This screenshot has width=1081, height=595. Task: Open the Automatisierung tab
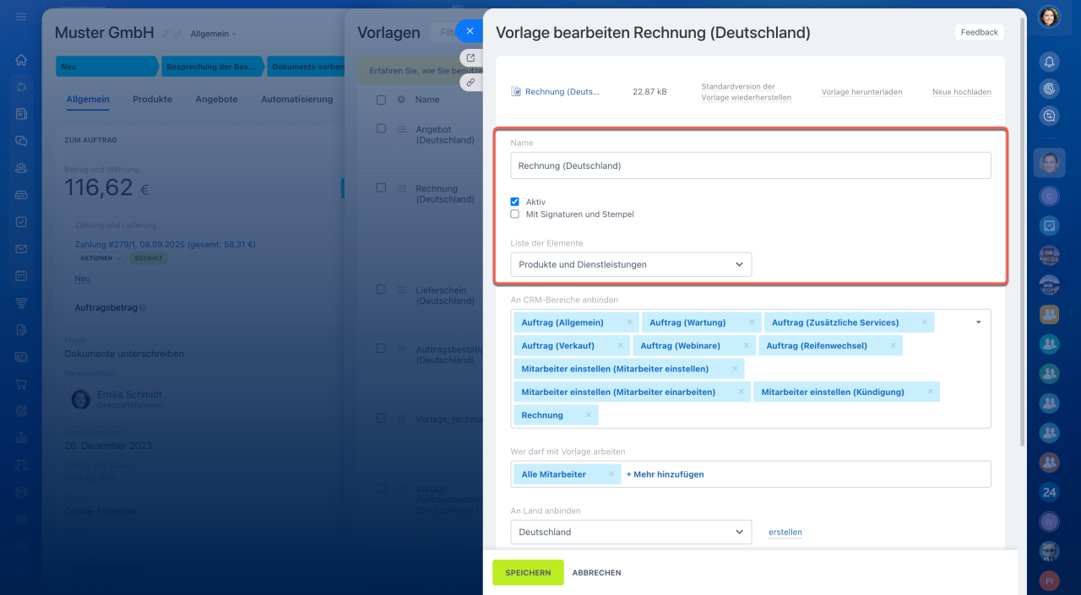point(296,99)
